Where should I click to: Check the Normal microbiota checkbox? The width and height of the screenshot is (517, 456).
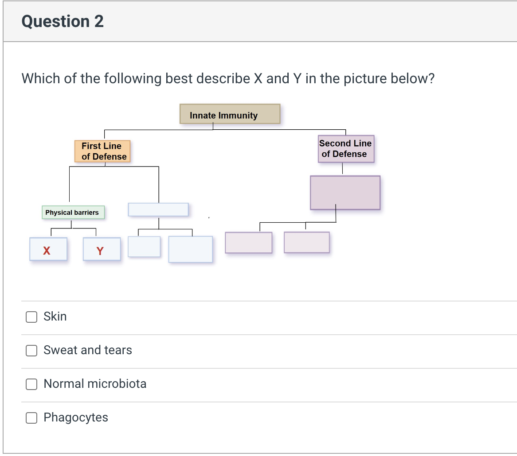31,384
